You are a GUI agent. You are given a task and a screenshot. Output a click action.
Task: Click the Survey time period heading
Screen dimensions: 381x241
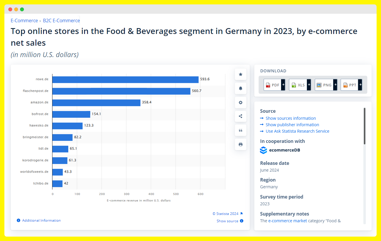pyautogui.click(x=282, y=197)
